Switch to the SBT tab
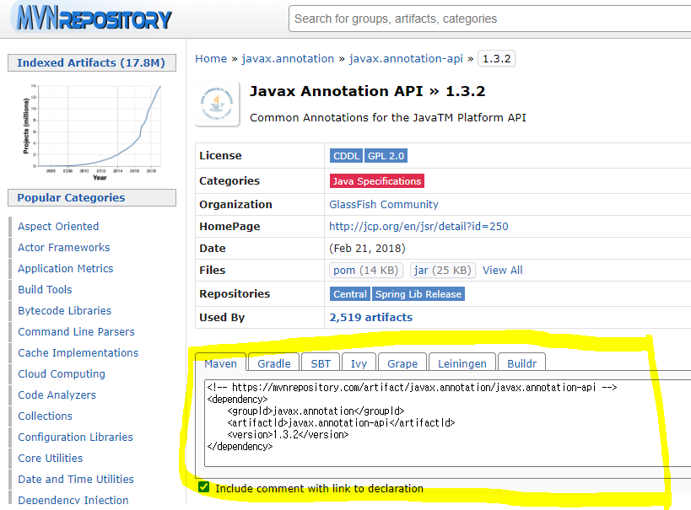 tap(321, 363)
